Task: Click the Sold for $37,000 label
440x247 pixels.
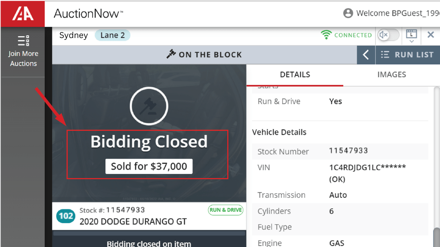Action: (149, 167)
